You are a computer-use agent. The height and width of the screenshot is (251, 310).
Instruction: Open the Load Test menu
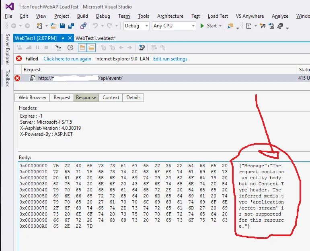(x=218, y=16)
